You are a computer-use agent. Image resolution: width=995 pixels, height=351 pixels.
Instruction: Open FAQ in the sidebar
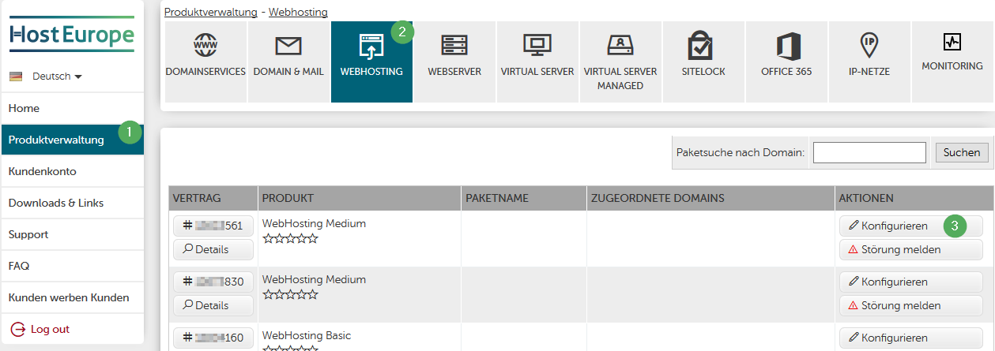tap(72, 266)
